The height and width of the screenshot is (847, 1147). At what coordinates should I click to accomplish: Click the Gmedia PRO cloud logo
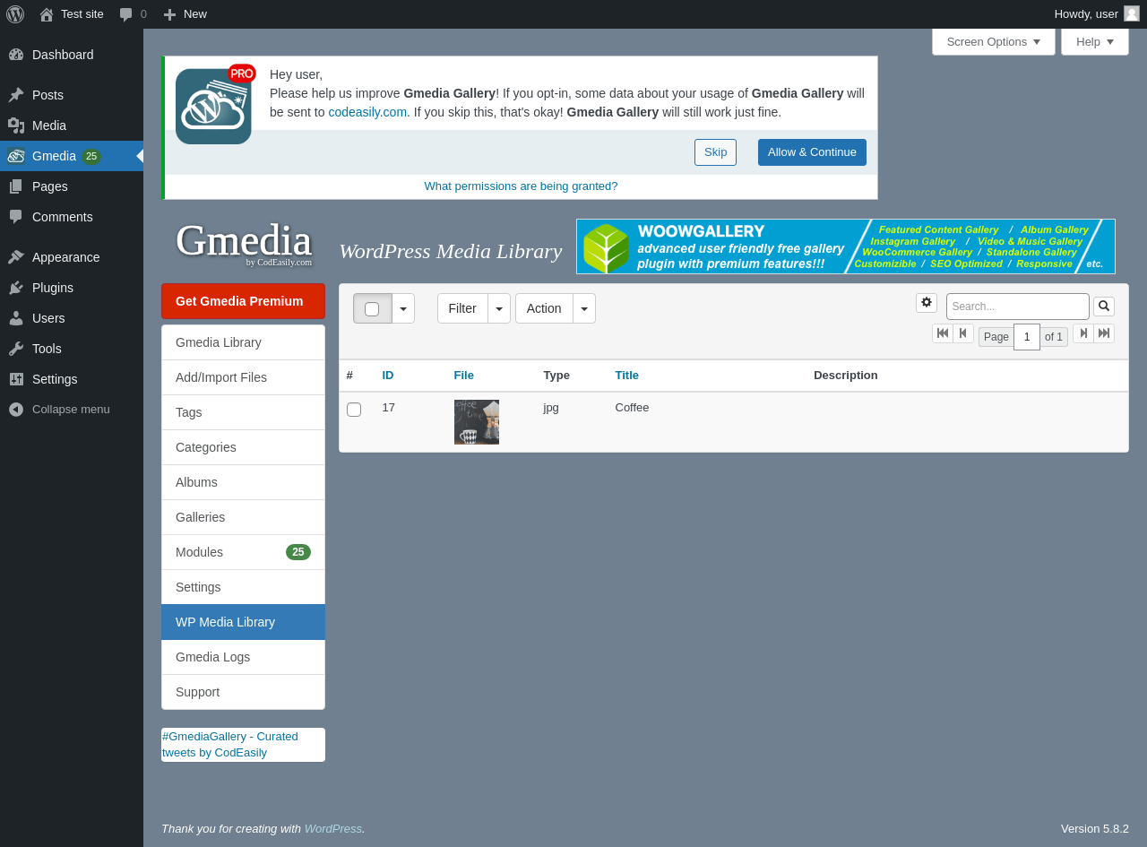[x=215, y=105]
